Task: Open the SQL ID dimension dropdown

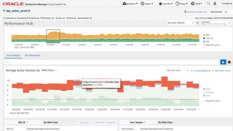Action: (x=23, y=122)
